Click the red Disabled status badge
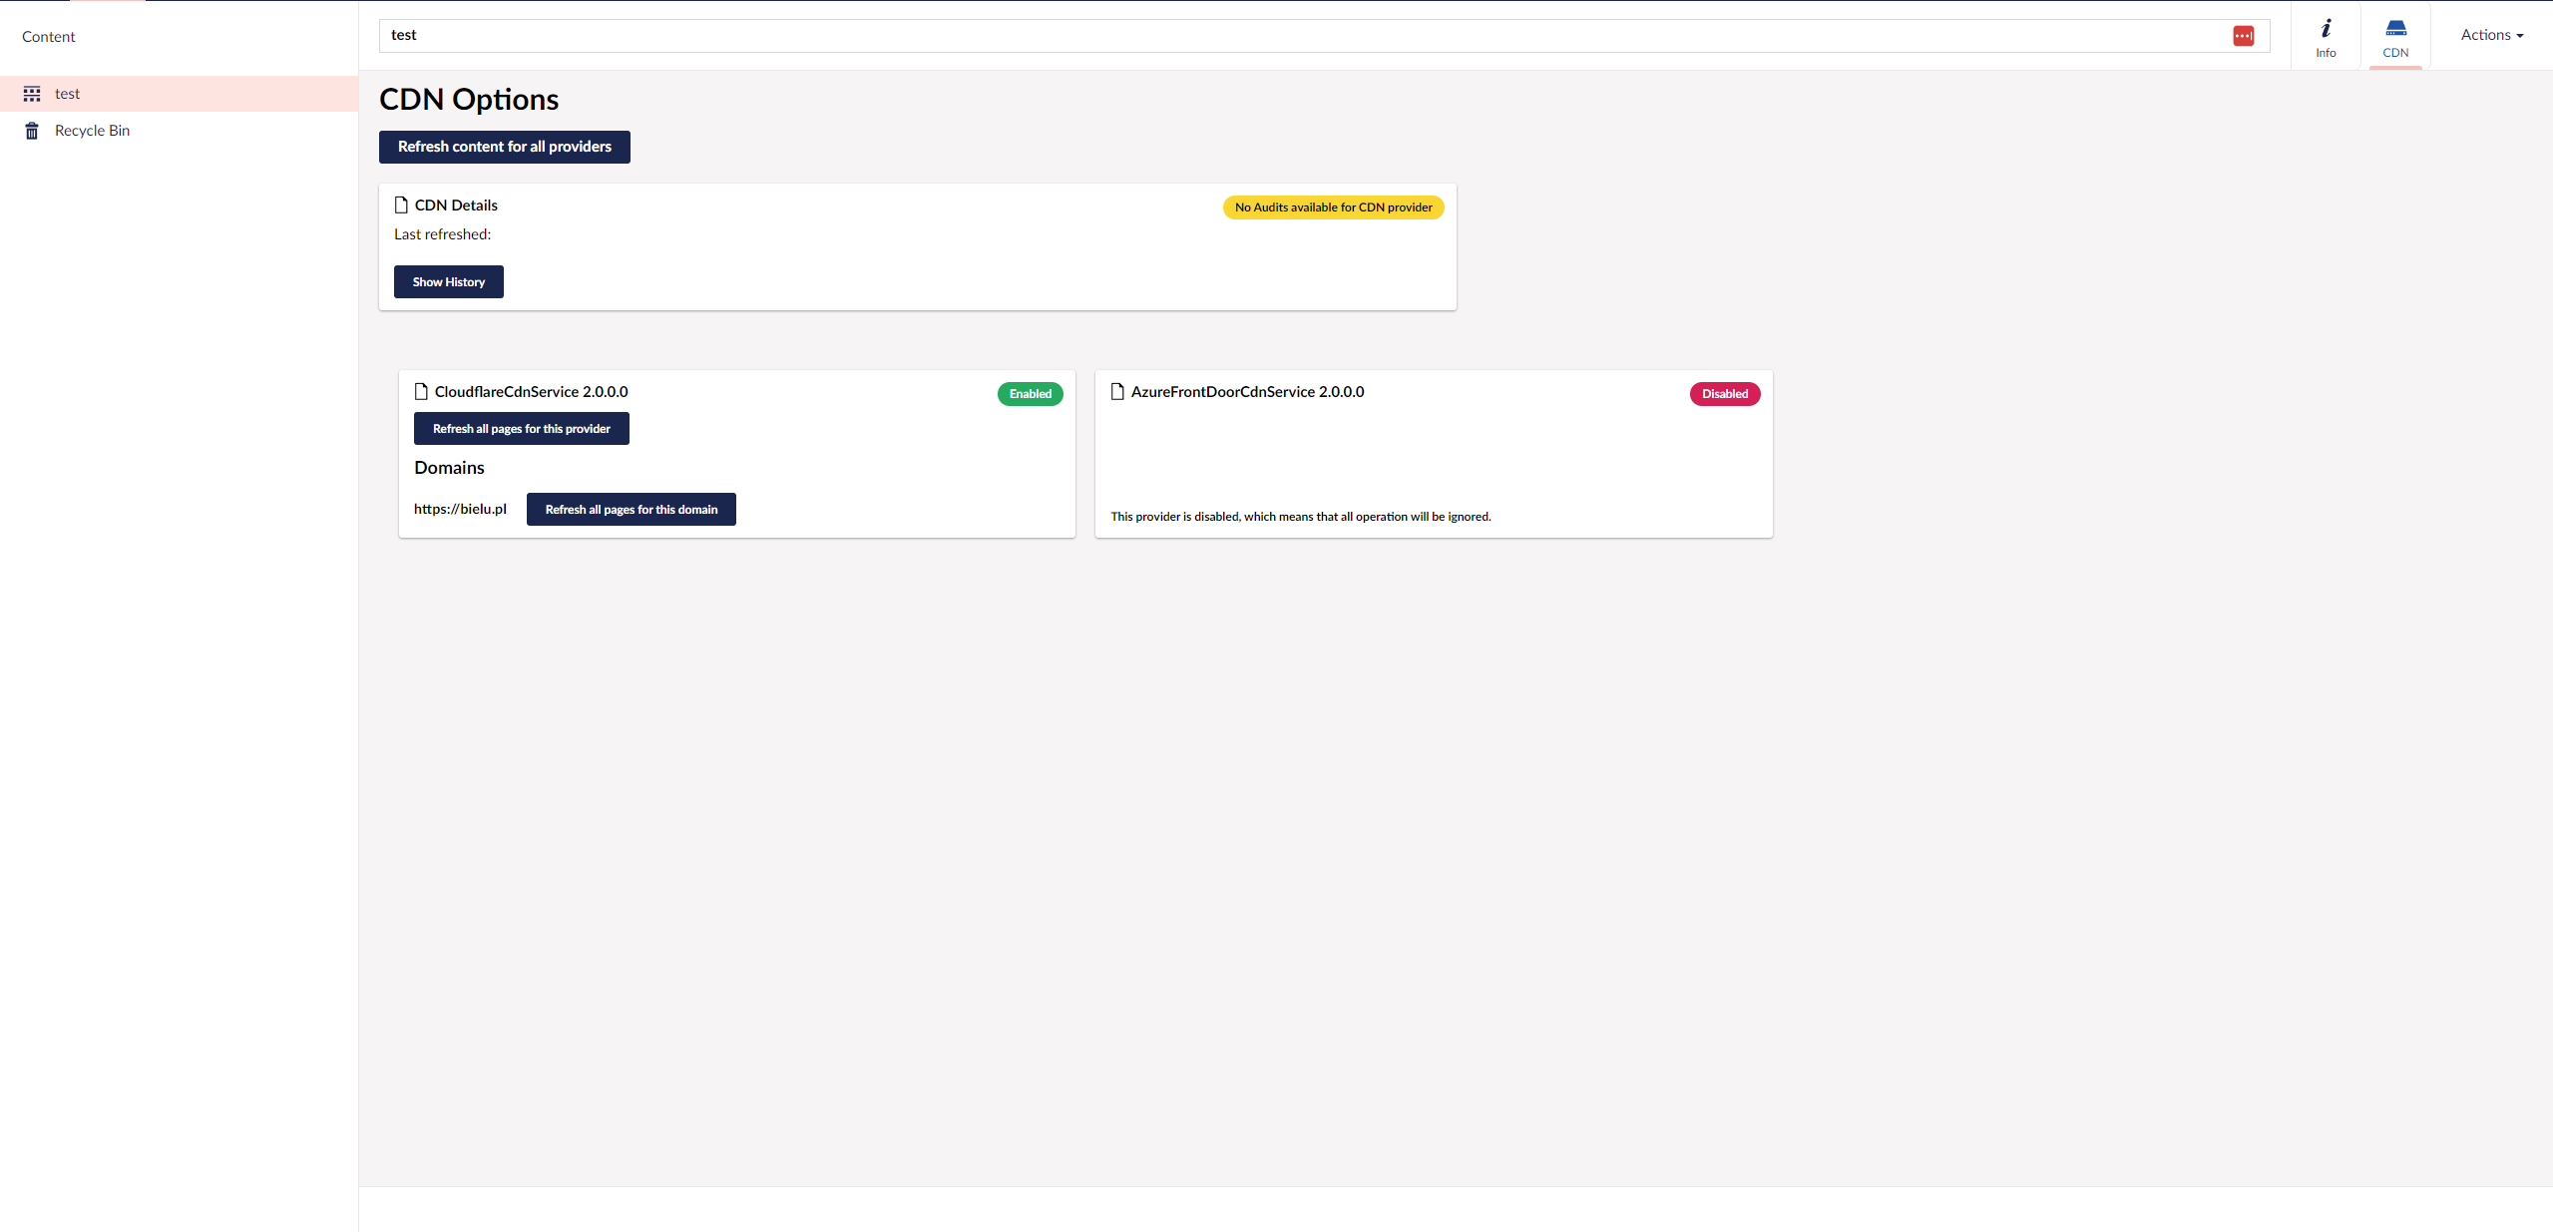 pyautogui.click(x=1724, y=394)
